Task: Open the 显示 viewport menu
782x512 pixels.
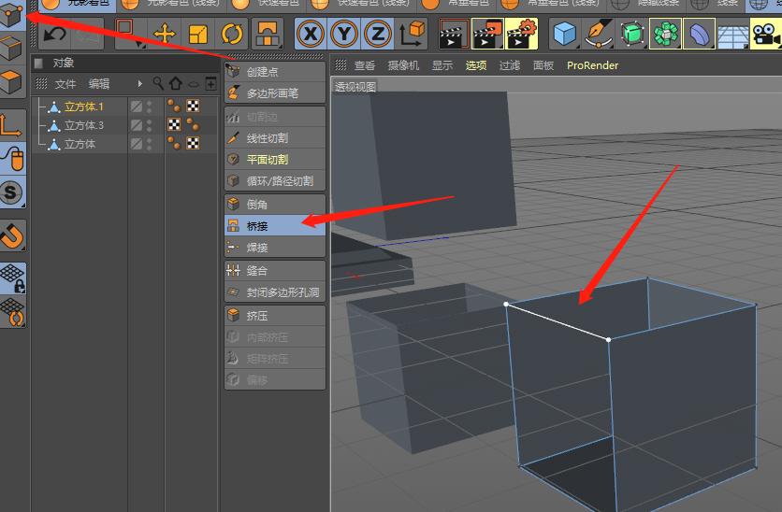Action: [442, 65]
